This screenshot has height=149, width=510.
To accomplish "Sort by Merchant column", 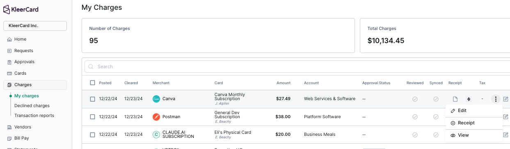I will coord(161,83).
